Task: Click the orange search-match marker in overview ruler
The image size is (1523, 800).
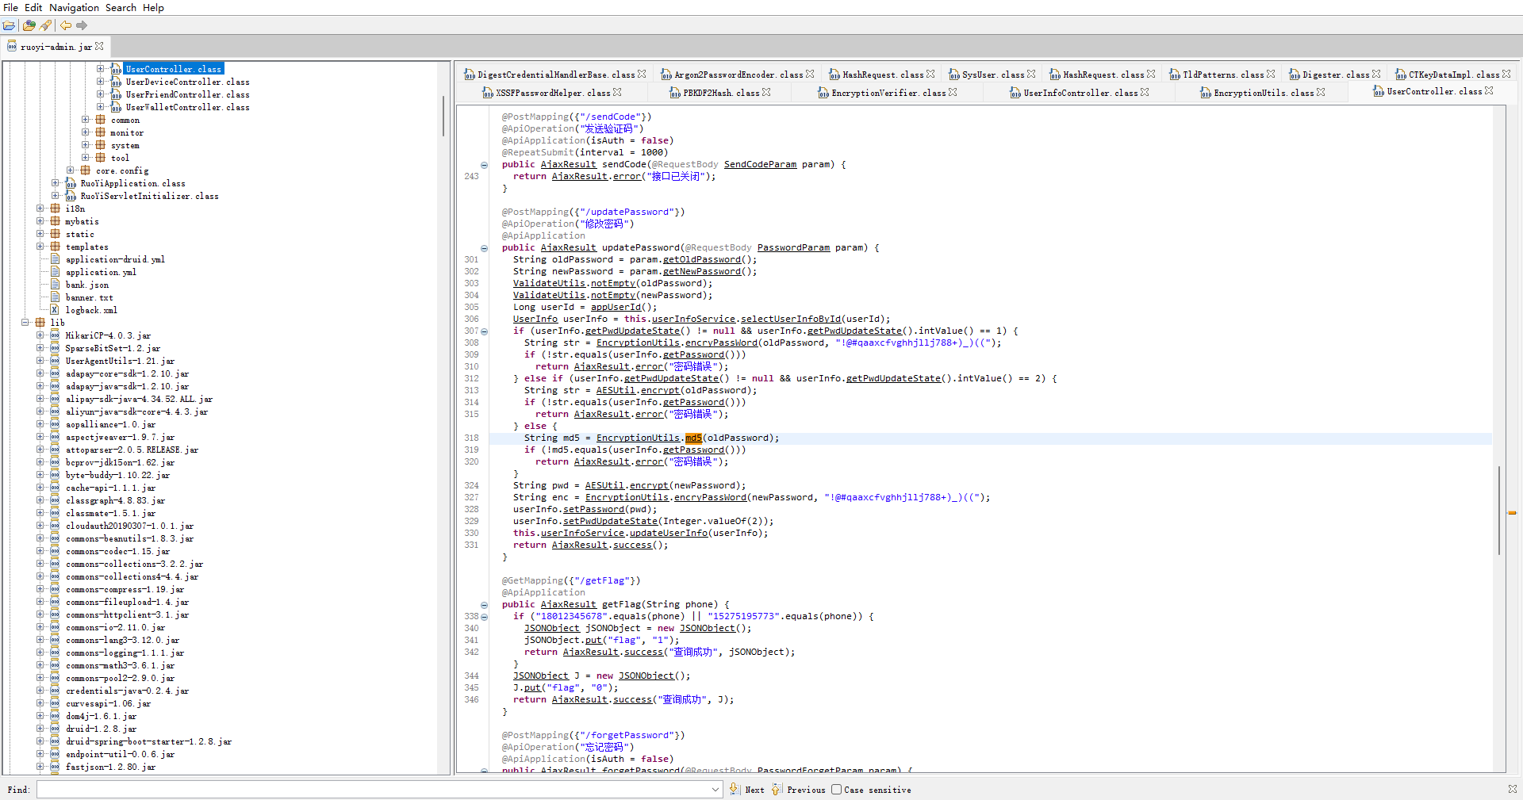Action: point(1512,513)
